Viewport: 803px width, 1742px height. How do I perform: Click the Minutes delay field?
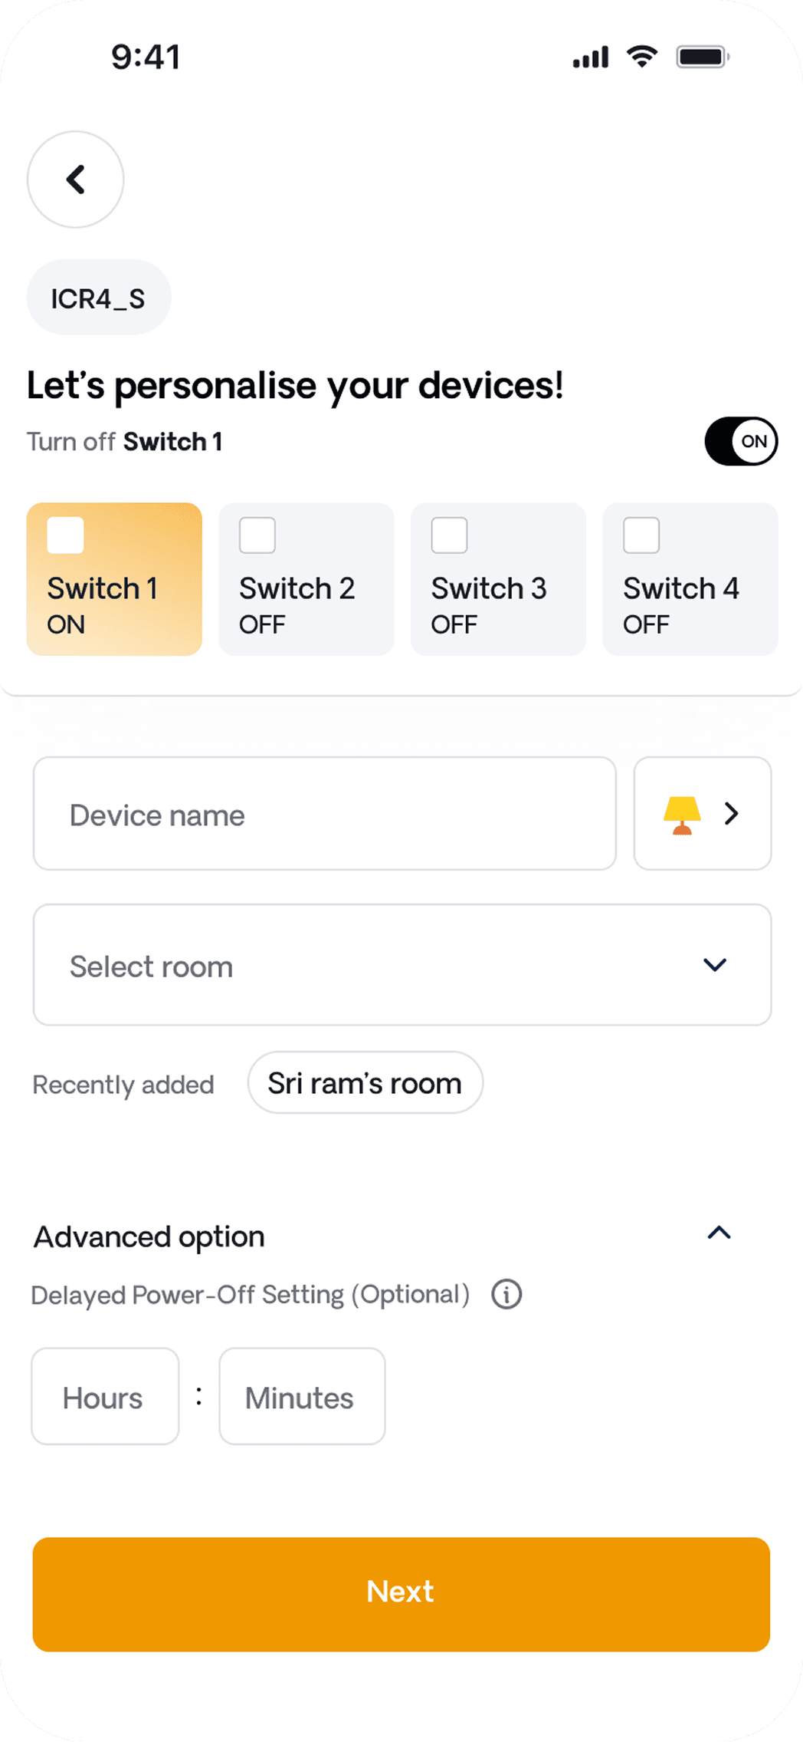tap(302, 1397)
